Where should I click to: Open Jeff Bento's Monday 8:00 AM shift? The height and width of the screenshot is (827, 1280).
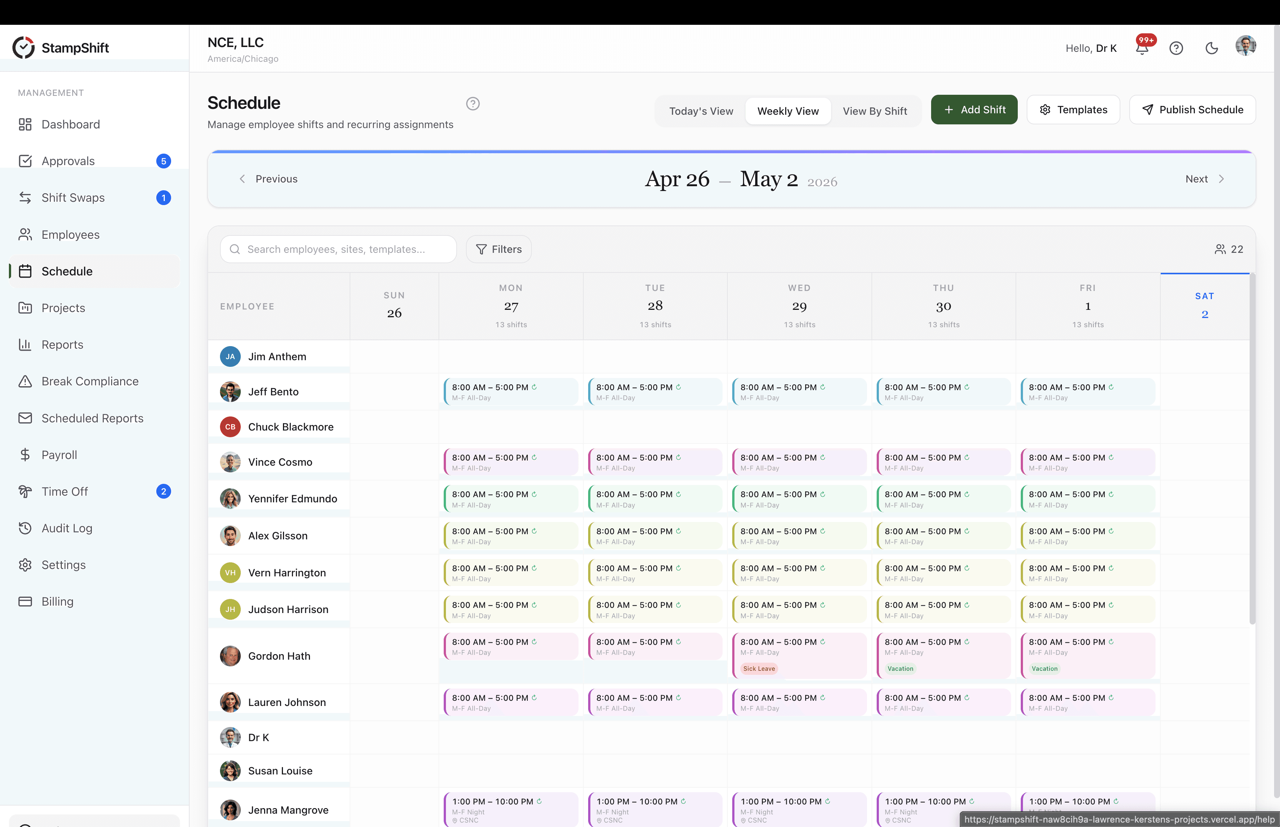click(511, 392)
